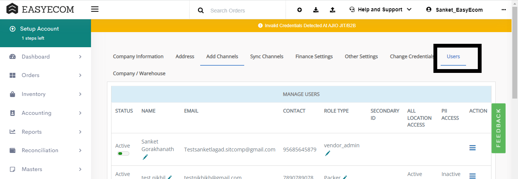Open action menu for Sanket Gorakhanath row
The image size is (518, 179).
tap(472, 148)
